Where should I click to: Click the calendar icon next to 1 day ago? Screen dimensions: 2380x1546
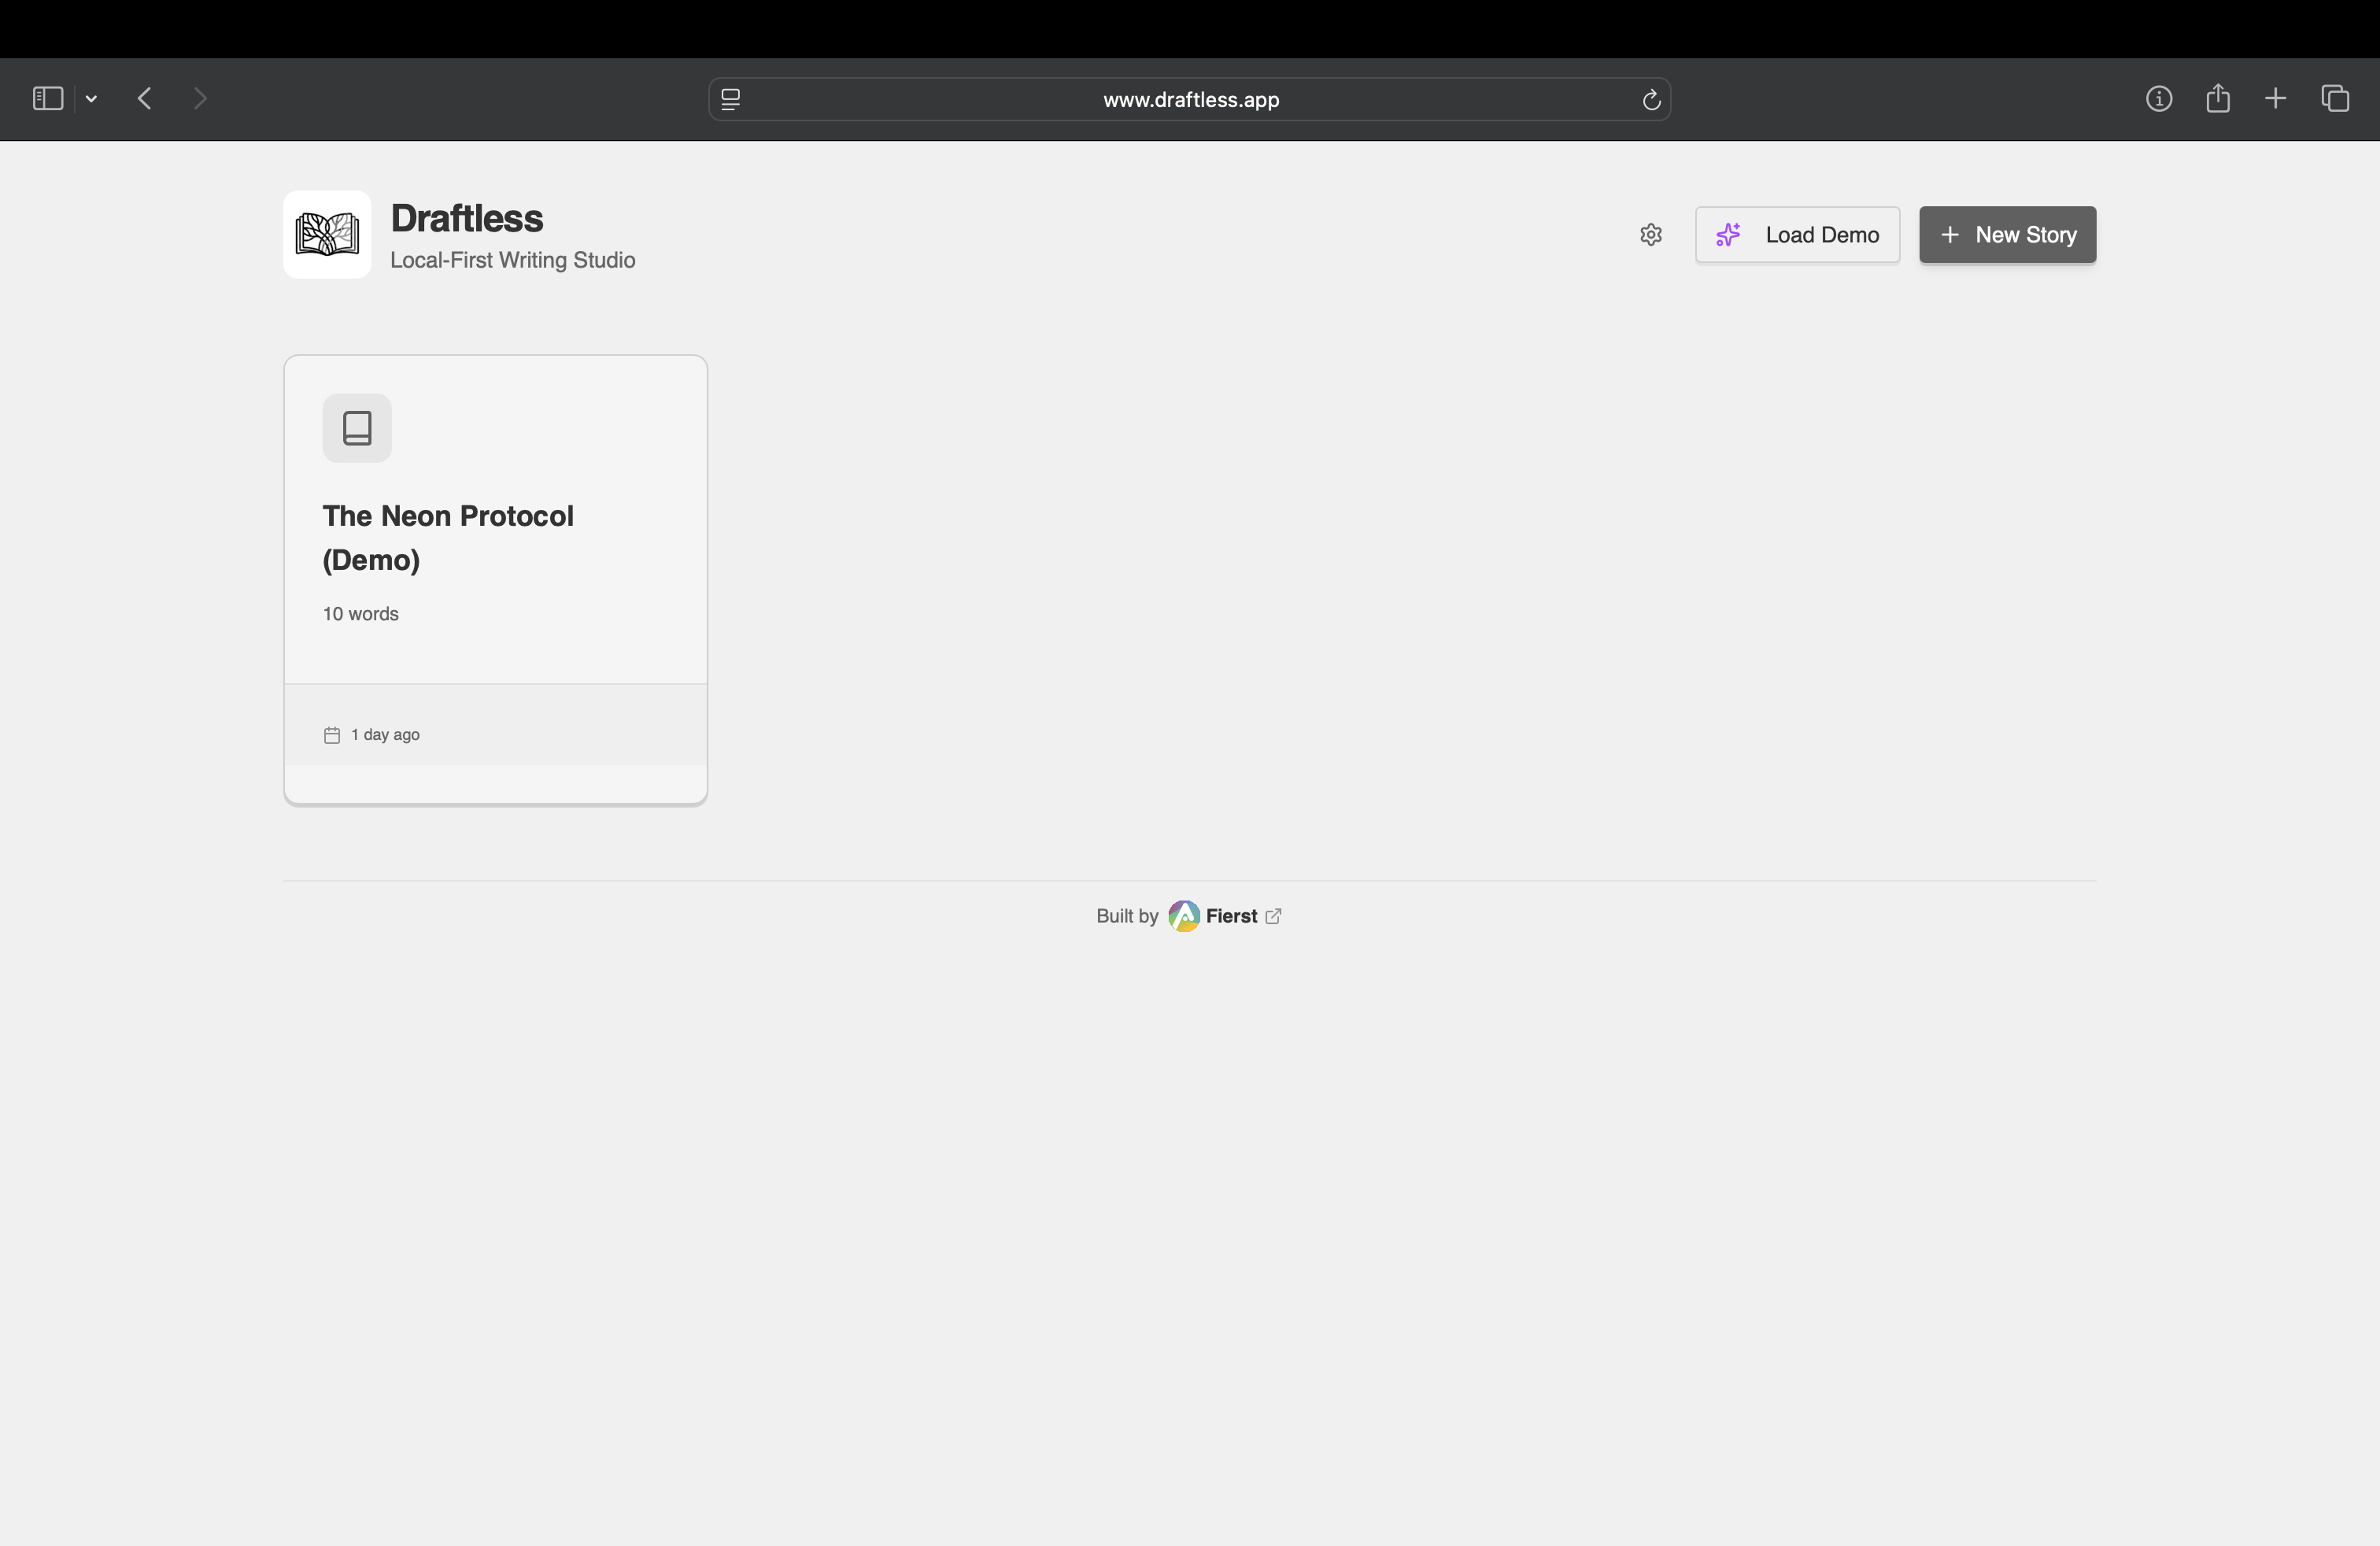pyautogui.click(x=331, y=734)
